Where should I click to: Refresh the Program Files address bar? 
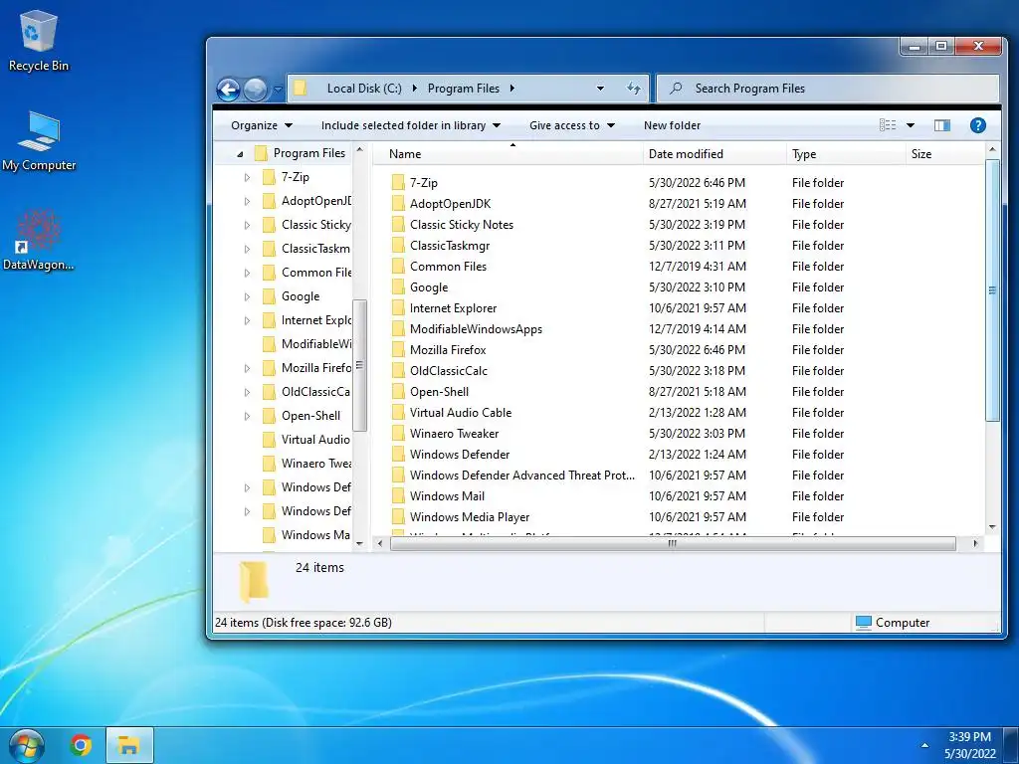tap(634, 89)
